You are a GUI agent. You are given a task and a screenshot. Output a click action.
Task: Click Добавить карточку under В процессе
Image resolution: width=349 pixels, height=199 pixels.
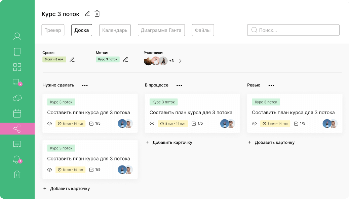coord(169,142)
